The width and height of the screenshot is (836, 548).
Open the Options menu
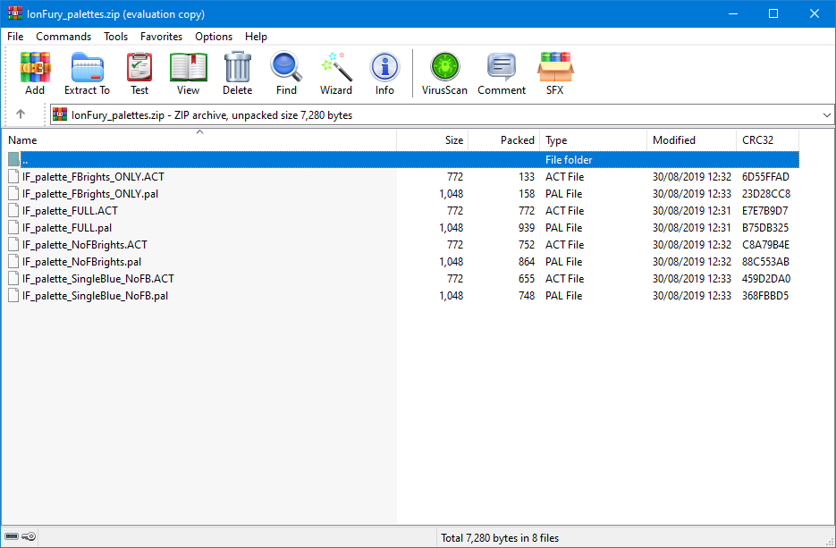[x=214, y=37]
